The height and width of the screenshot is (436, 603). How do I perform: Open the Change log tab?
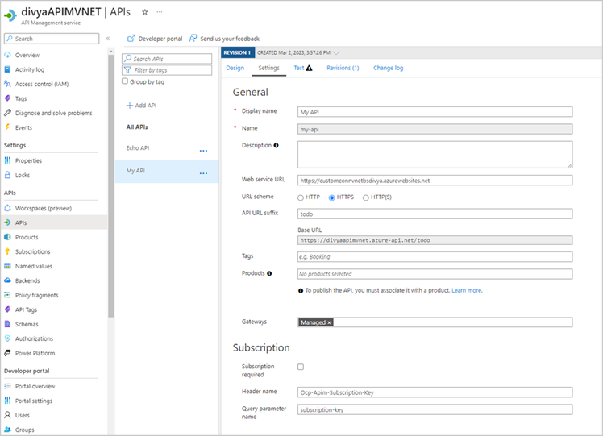coord(389,68)
